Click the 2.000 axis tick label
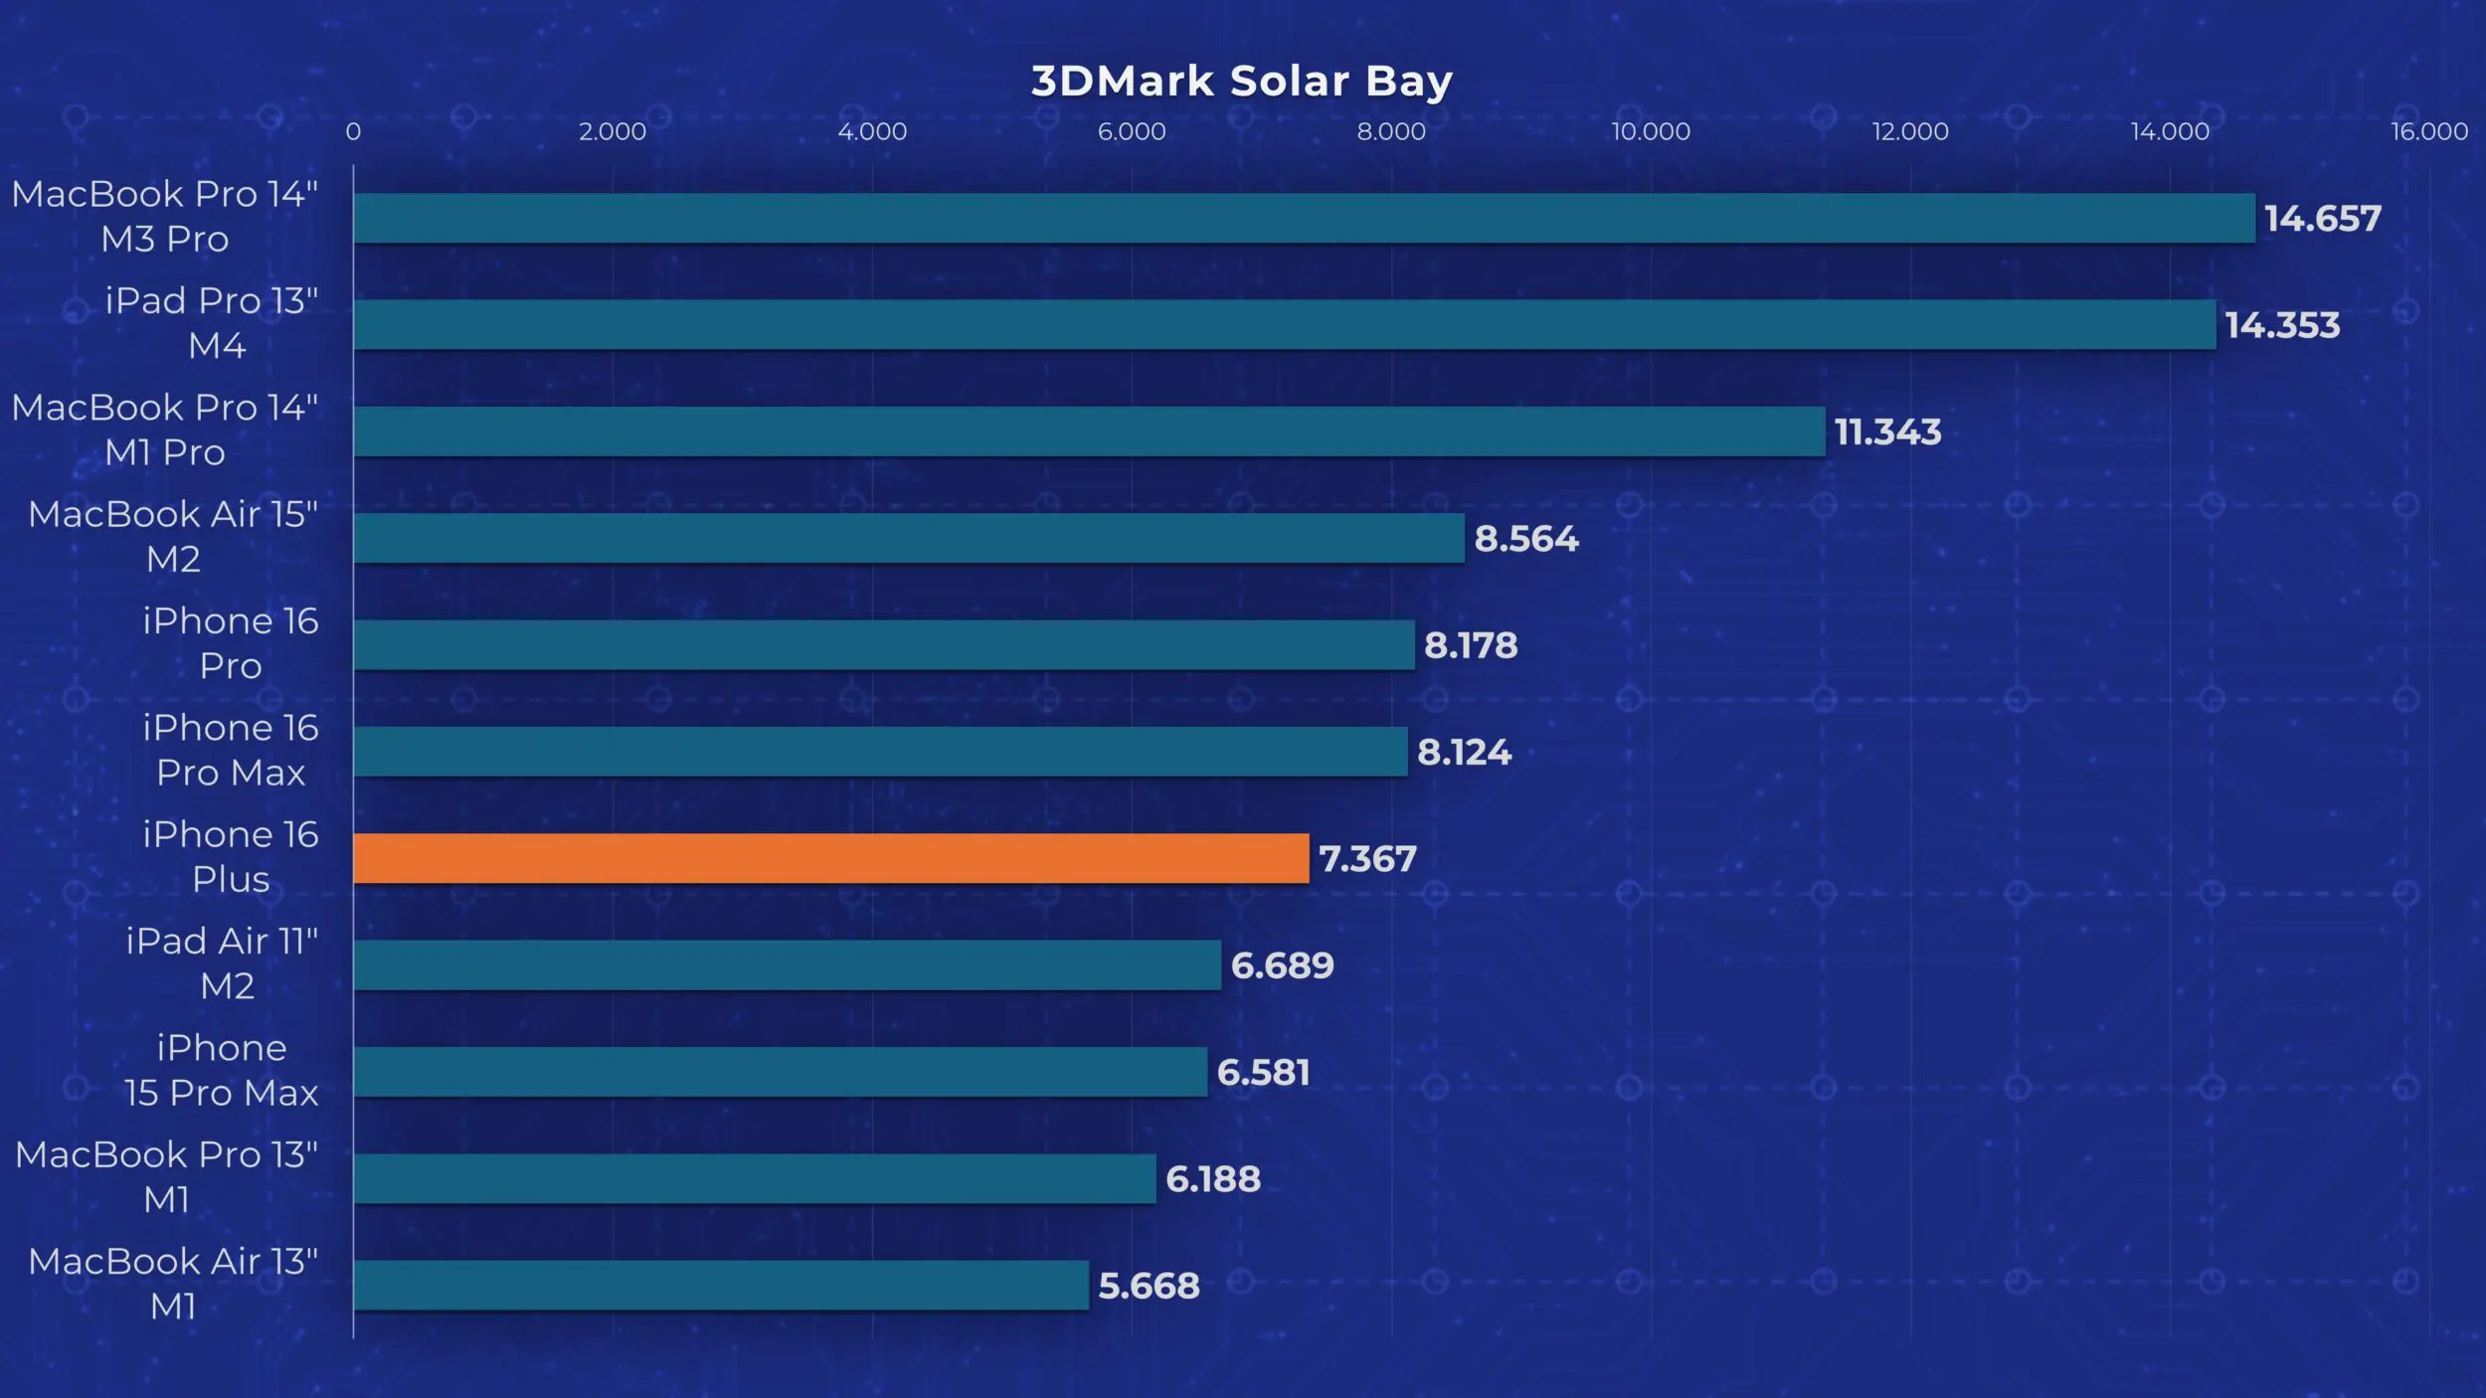The width and height of the screenshot is (2486, 1398). 613,131
